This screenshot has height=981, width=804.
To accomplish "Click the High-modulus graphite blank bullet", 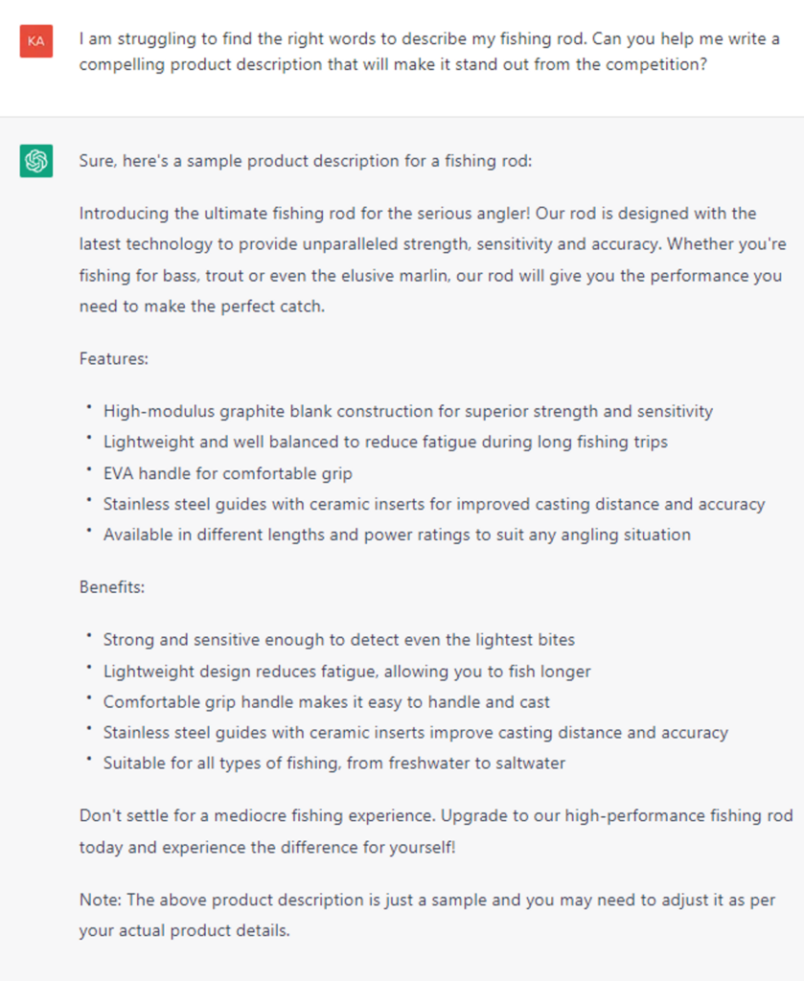I will (x=407, y=411).
